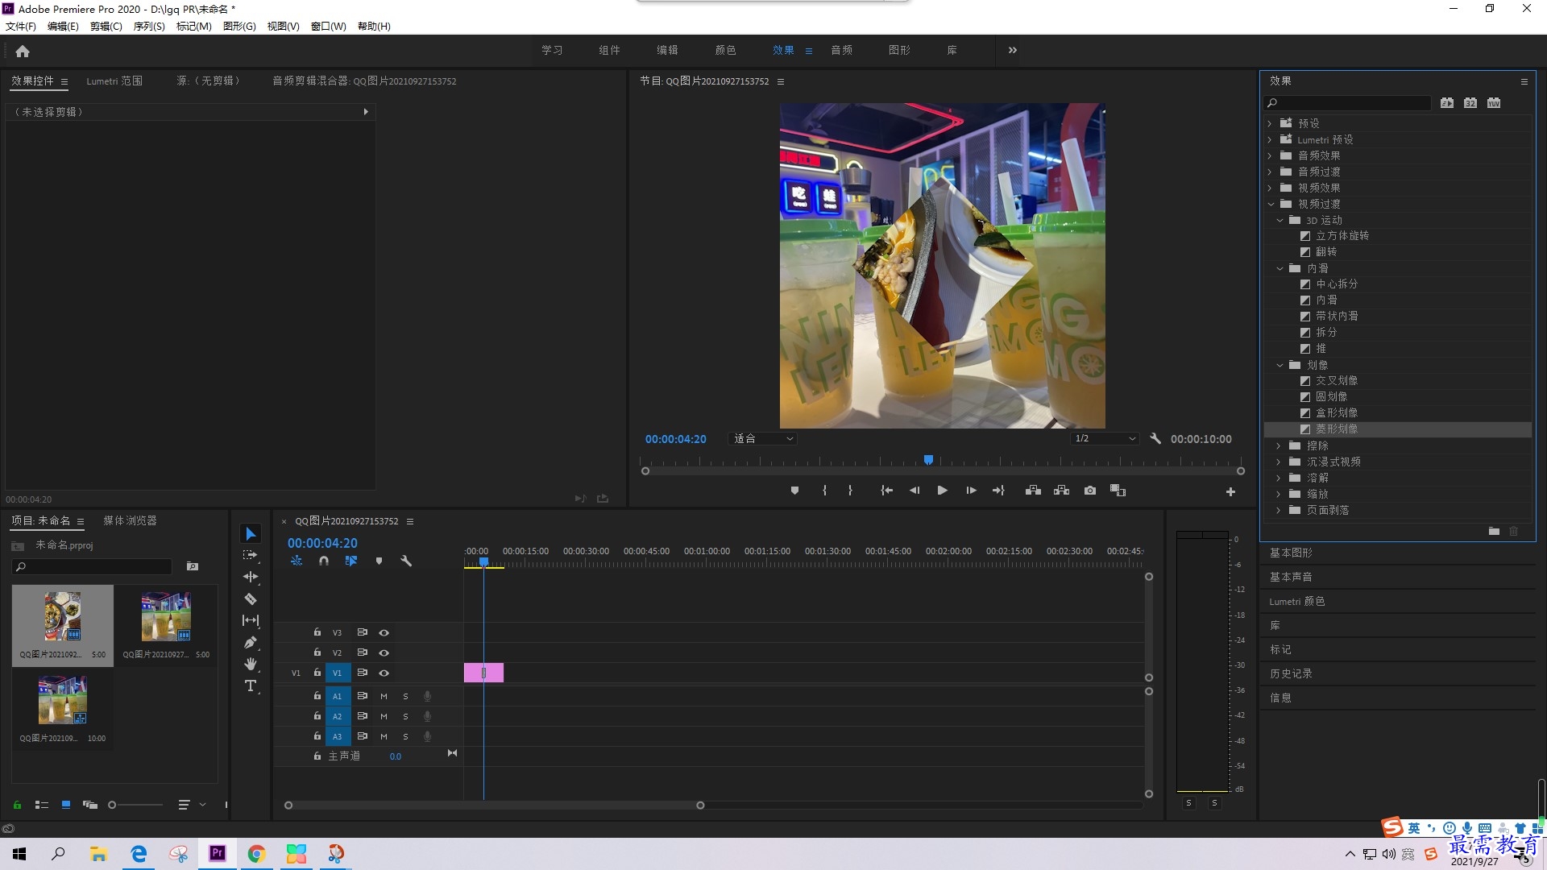Image resolution: width=1547 pixels, height=870 pixels.
Task: Expand the 溶解 transitions folder
Action: click(1279, 478)
